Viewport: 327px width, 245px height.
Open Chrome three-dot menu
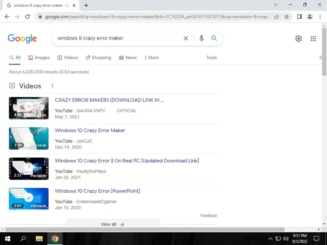pos(320,17)
